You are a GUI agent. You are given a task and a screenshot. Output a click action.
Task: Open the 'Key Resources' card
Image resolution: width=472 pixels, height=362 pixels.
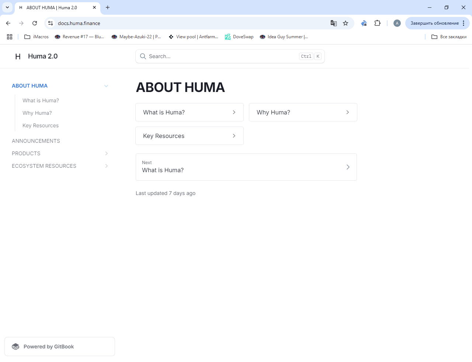190,136
